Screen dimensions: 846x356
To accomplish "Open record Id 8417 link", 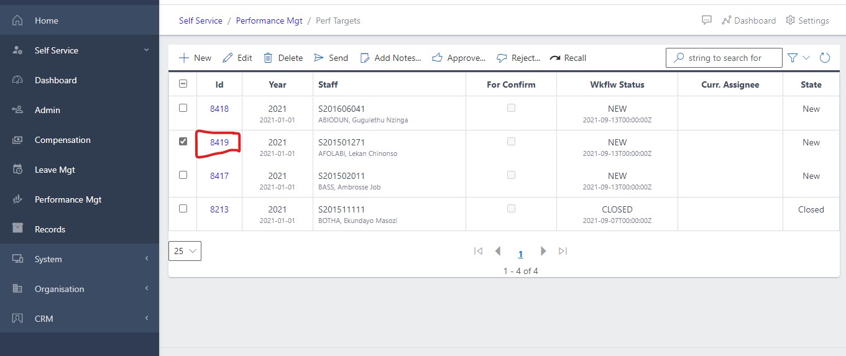I will point(219,176).
